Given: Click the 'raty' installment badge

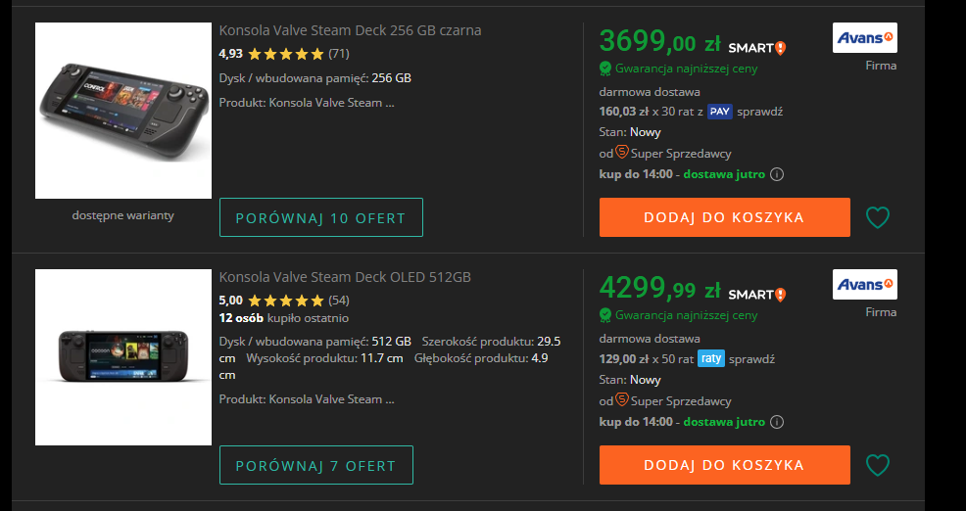Looking at the screenshot, I should (x=711, y=358).
